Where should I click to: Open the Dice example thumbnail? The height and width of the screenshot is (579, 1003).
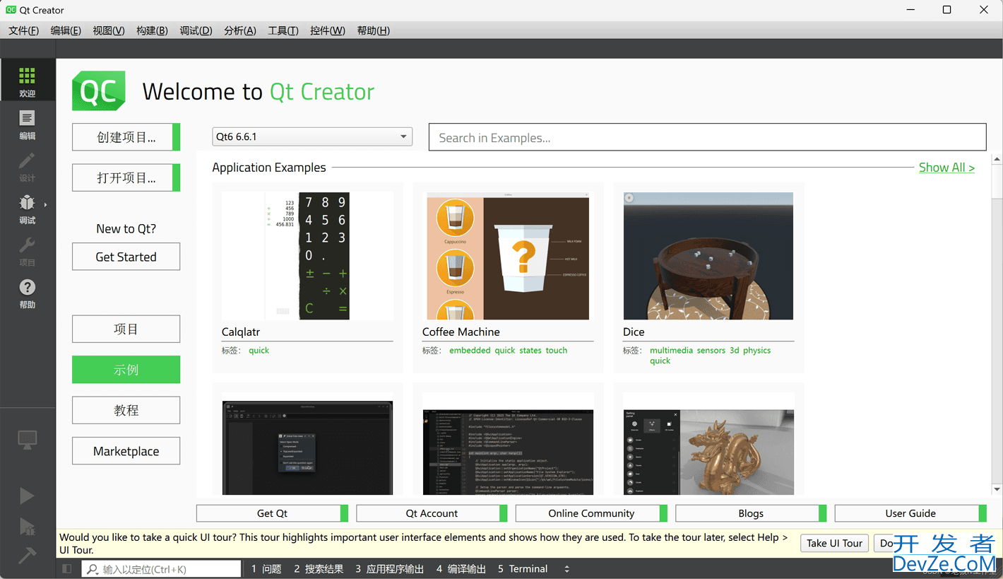[x=708, y=256]
